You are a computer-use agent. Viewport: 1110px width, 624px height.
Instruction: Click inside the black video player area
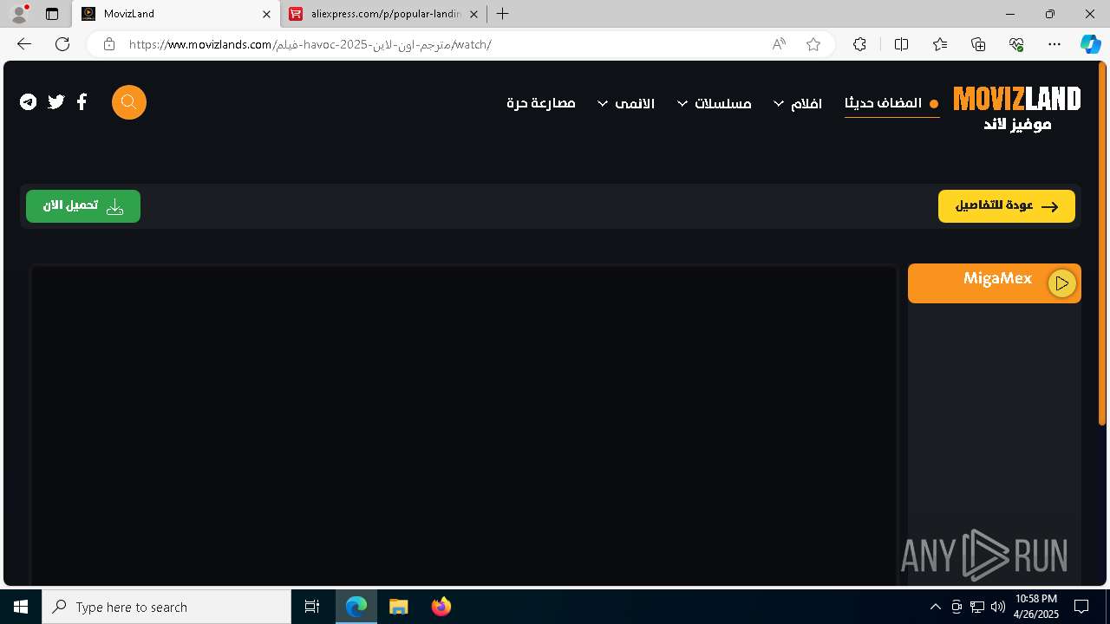[x=464, y=426]
